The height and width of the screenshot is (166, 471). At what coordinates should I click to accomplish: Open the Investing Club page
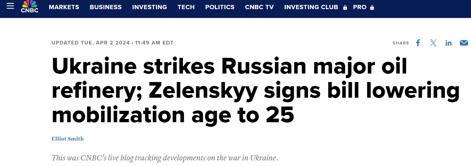tap(311, 7)
